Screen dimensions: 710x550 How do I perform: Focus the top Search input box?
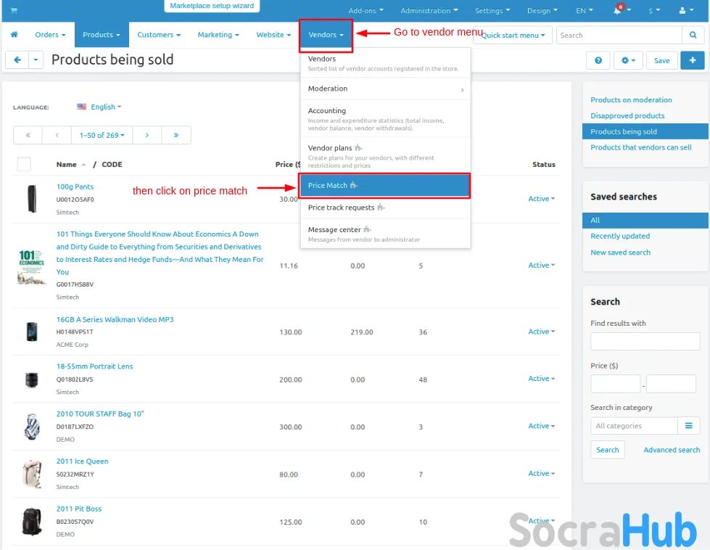[x=619, y=35]
